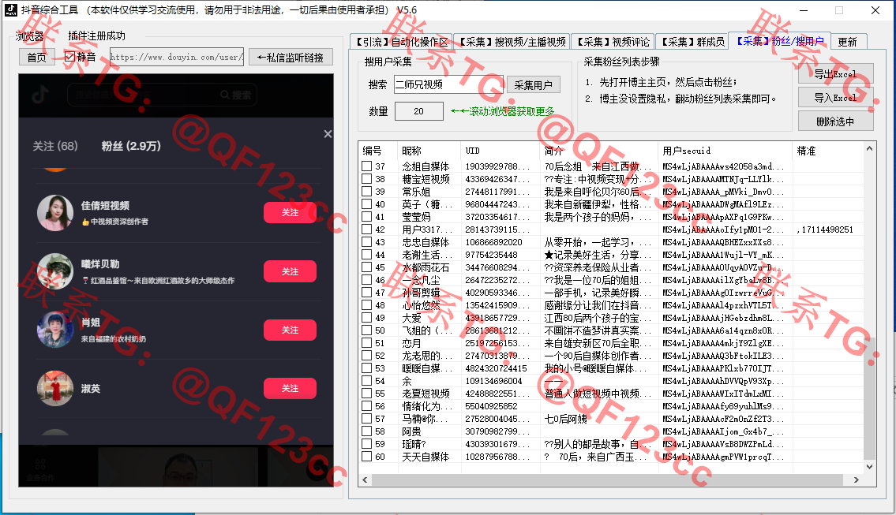This screenshot has width=896, height=515.
Task: Click the 首页 home button
Action: coord(36,57)
